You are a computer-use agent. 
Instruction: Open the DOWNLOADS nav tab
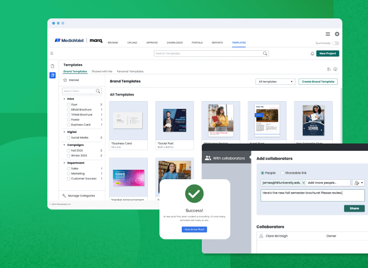pyautogui.click(x=175, y=42)
